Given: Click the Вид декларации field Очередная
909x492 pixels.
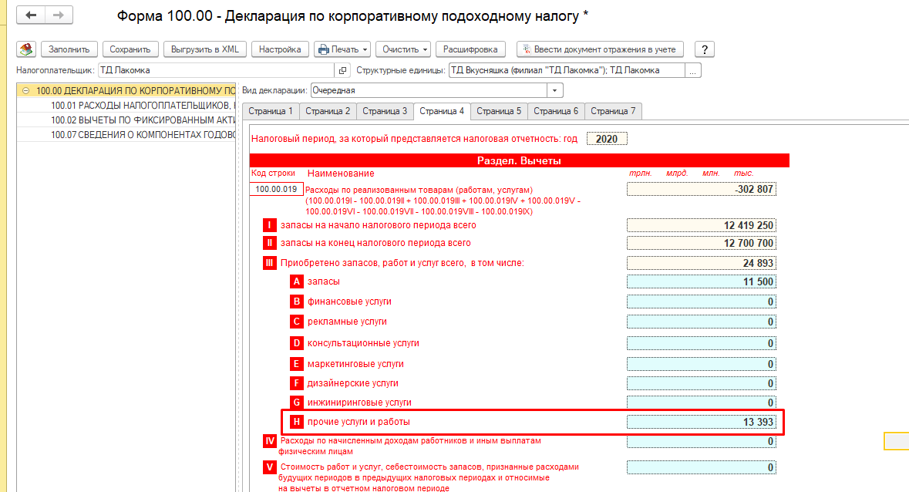Looking at the screenshot, I should click(429, 90).
